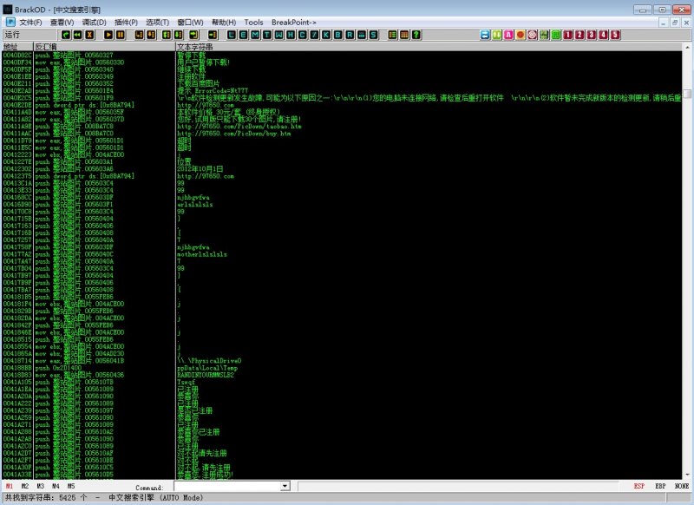Open the BreakPoint-> menu

pyautogui.click(x=294, y=23)
